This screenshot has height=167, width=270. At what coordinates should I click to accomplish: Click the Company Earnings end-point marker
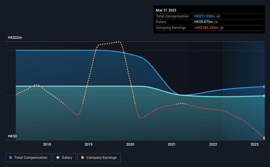264,138
